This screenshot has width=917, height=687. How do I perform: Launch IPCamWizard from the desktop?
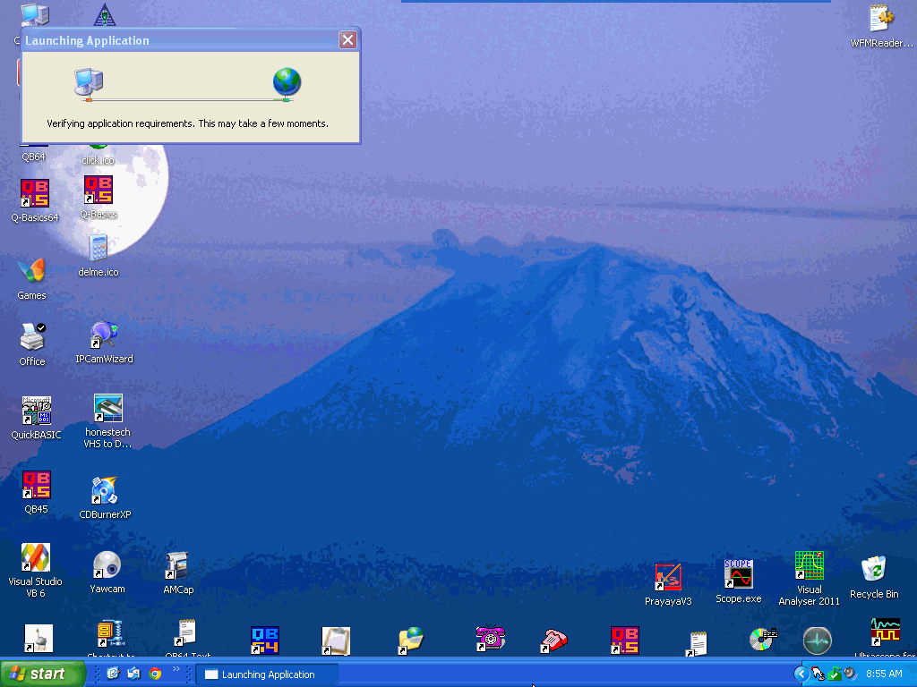pyautogui.click(x=104, y=336)
